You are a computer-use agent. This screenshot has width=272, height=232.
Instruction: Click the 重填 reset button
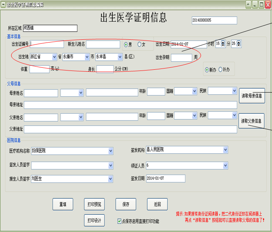(x=63, y=204)
